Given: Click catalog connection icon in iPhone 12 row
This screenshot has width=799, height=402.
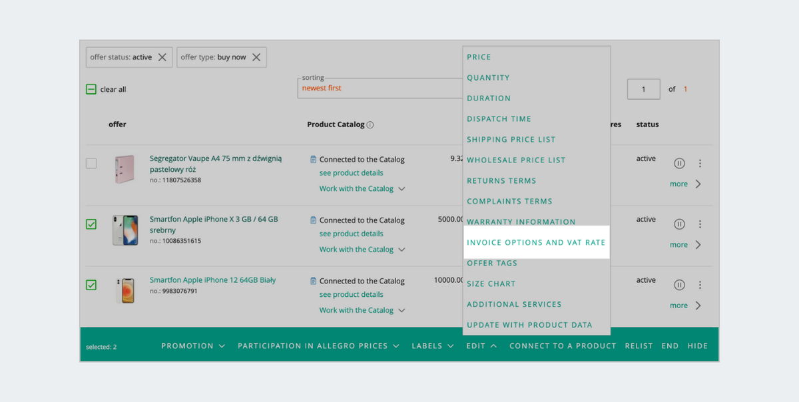Looking at the screenshot, I should pyautogui.click(x=313, y=281).
